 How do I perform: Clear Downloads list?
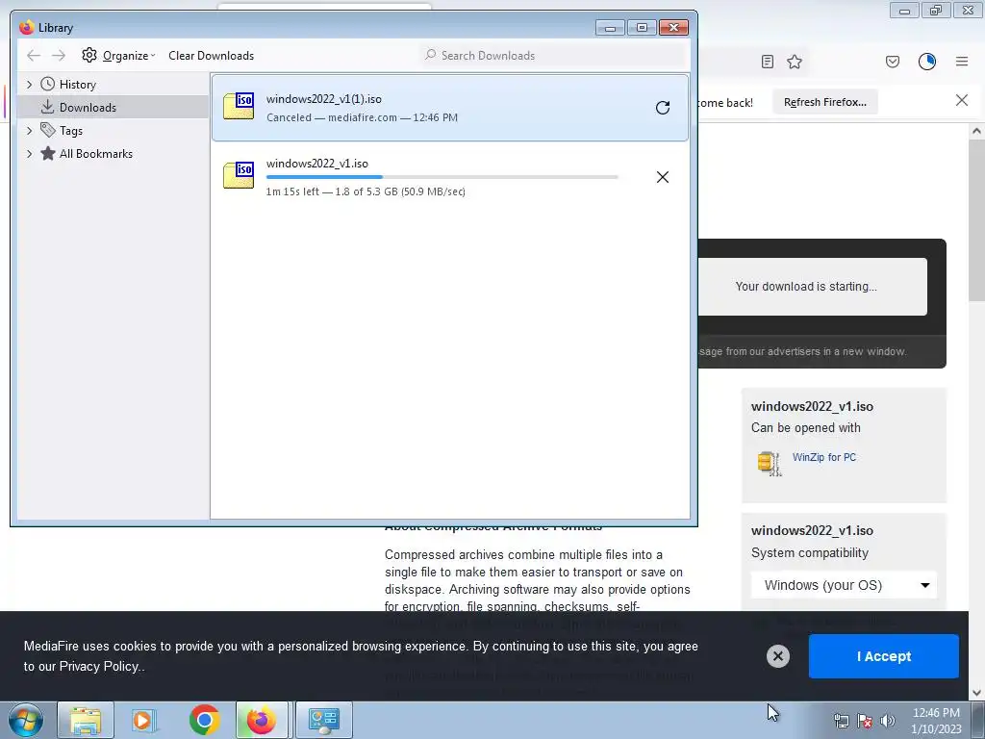click(211, 55)
